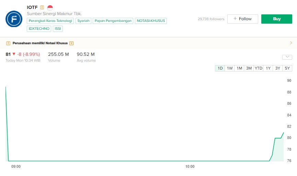Switch chart range to 5Y

pyautogui.click(x=287, y=68)
